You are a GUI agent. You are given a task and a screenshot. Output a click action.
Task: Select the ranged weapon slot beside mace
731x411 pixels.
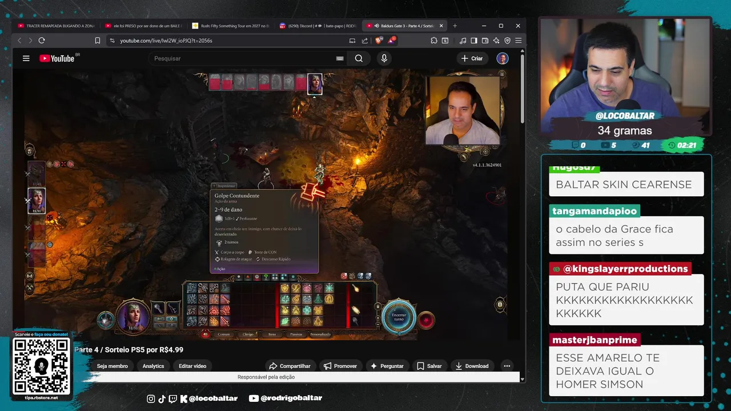pos(172,308)
